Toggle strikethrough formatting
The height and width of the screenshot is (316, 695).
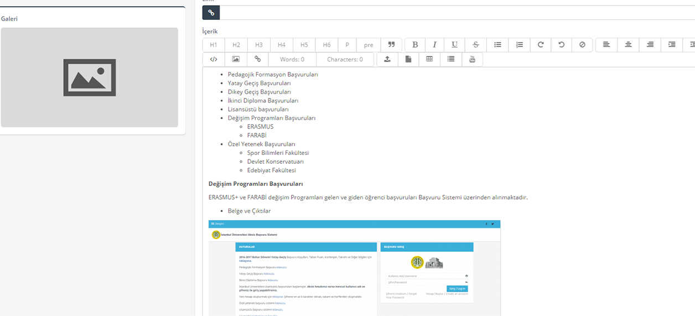(x=476, y=45)
